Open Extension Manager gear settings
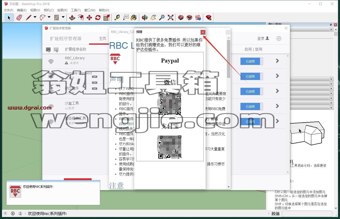The height and width of the screenshot is (219, 340). click(x=279, y=38)
